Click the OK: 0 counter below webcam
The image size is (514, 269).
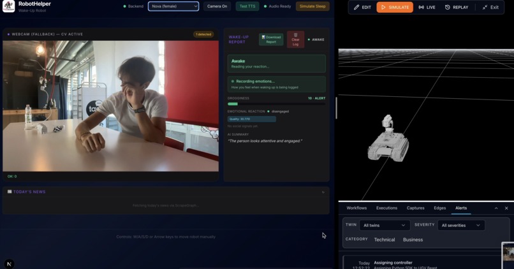[12, 177]
